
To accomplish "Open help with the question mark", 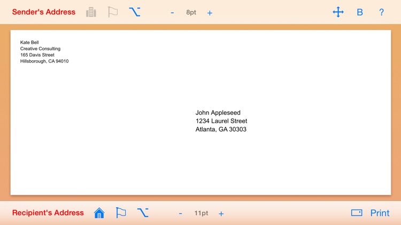I will coord(381,12).
